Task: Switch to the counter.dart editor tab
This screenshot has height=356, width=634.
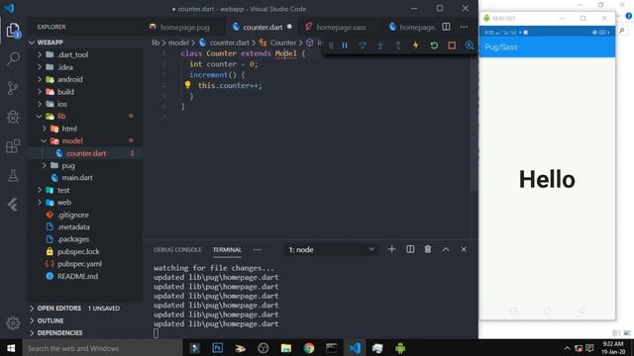Action: (263, 27)
